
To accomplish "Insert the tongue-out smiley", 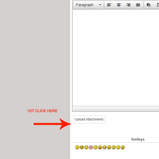I will (x=100, y=147).
